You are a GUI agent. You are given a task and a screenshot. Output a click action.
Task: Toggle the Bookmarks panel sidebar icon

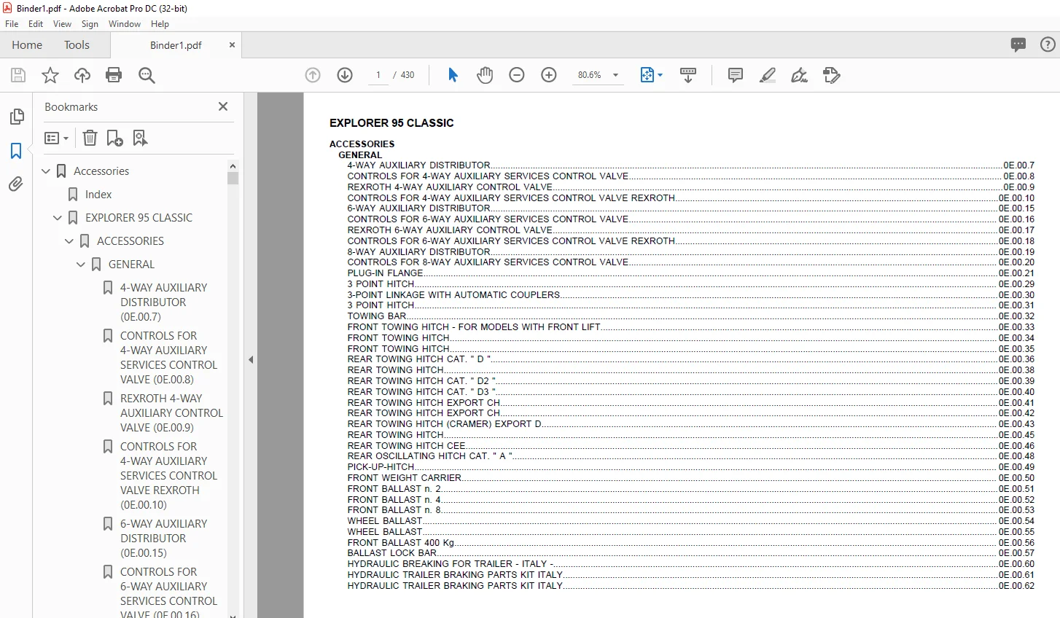click(x=16, y=151)
